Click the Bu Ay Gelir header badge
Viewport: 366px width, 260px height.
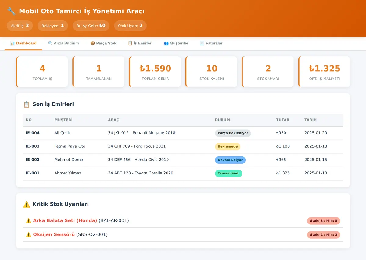coord(91,26)
